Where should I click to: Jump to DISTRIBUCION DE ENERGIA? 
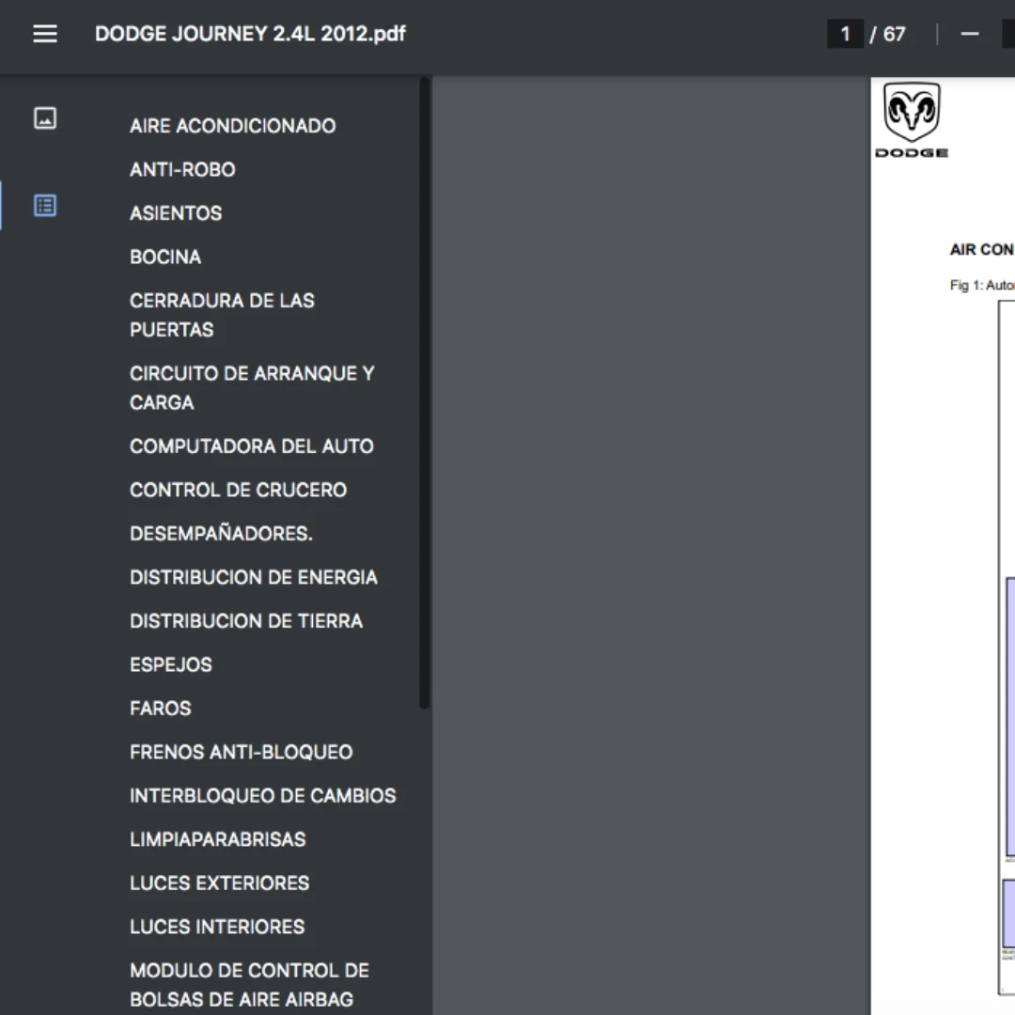253,577
